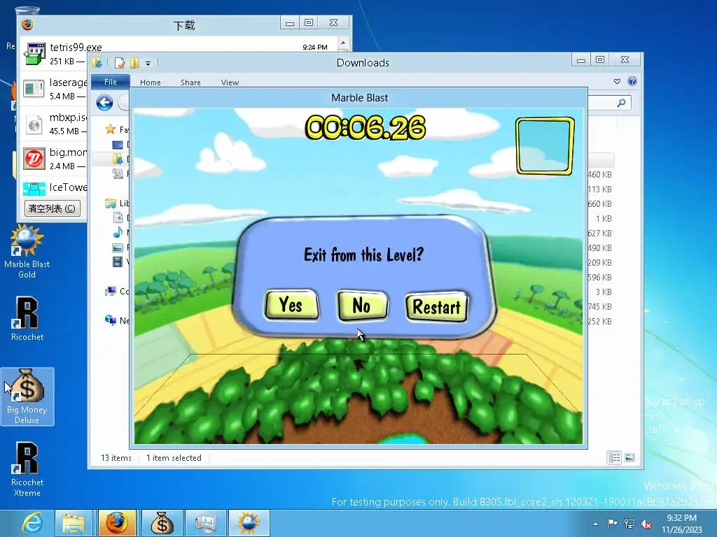This screenshot has height=537, width=717.
Task: Open the Ricochet Xtreme desktop shortcut
Action: pyautogui.click(x=27, y=469)
